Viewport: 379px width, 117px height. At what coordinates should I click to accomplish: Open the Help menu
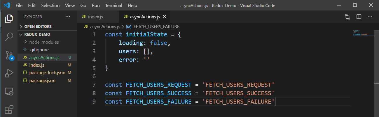tap(132, 6)
